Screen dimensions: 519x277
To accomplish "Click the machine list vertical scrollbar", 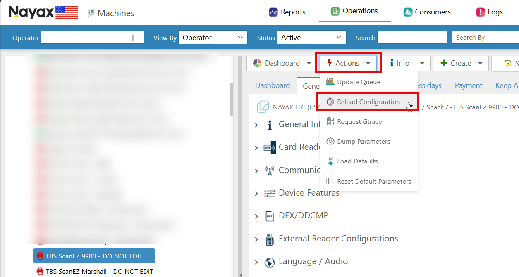I will pyautogui.click(x=232, y=99).
